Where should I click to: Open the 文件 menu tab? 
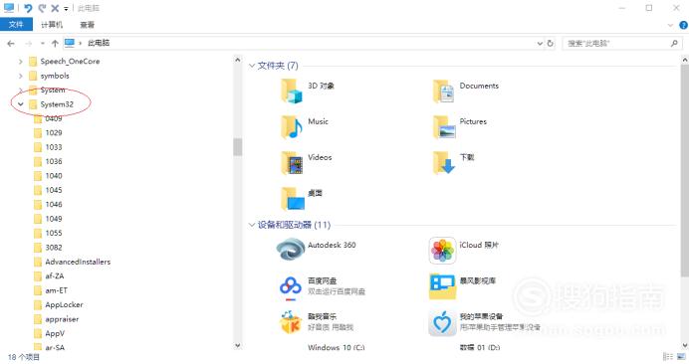[x=16, y=24]
